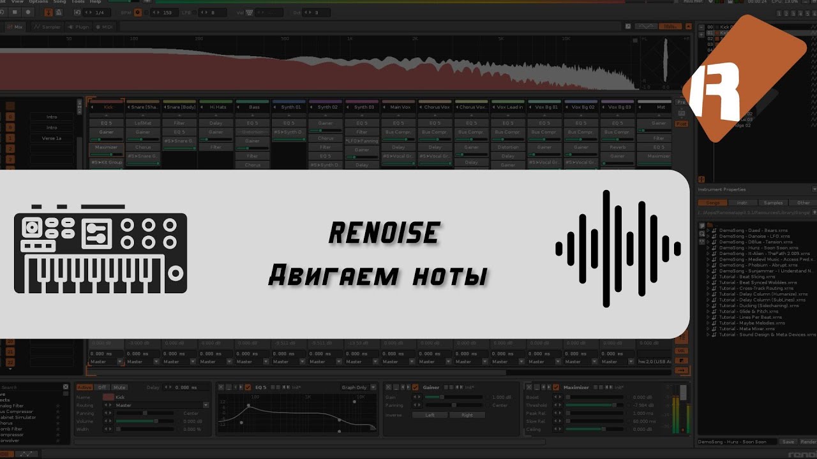This screenshot has width=817, height=459.
Task: Select DemoSong - Hunz - Soon Soon.xrns
Action: point(758,247)
